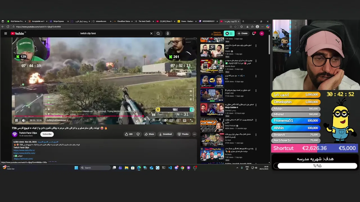The image size is (360, 202).
Task: Switch to the HEISENBERGOFF tab
Action: tap(208, 21)
